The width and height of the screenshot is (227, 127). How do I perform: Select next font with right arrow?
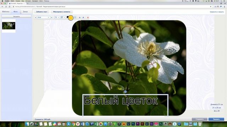coord(52,18)
